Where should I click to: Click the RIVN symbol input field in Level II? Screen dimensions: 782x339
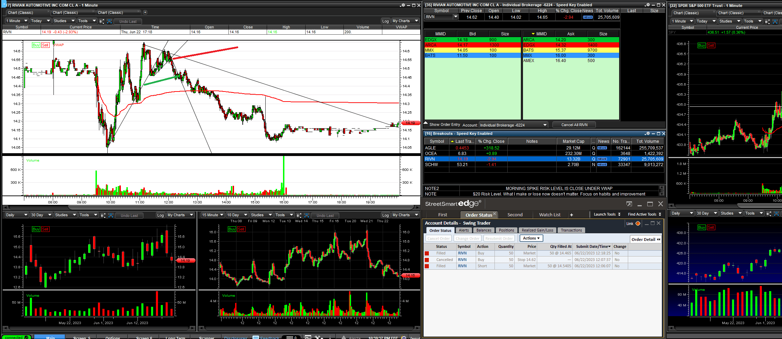tap(439, 17)
